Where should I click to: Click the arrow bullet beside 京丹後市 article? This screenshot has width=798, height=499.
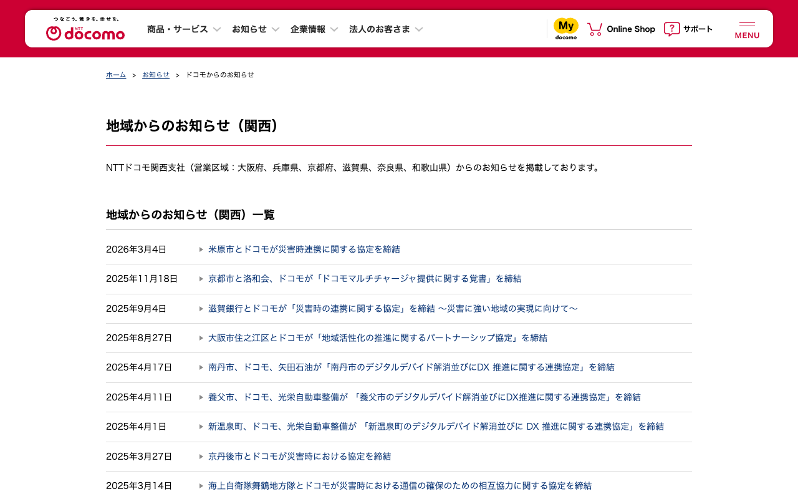tap(201, 457)
